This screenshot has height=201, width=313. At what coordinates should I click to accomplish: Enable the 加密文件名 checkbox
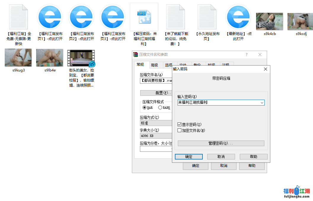tap(180, 130)
